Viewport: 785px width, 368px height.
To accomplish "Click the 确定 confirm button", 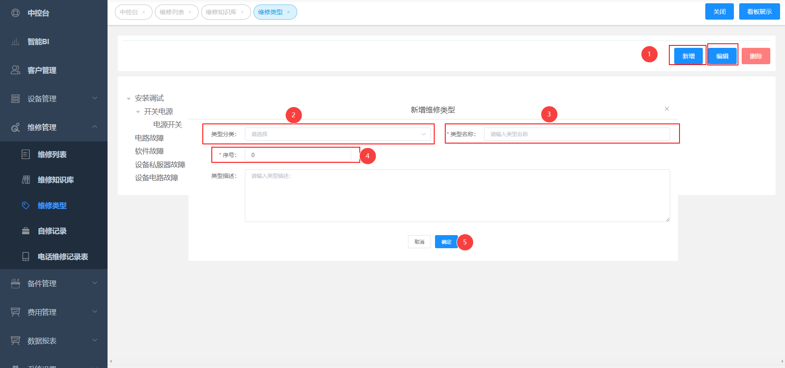I will [x=446, y=242].
